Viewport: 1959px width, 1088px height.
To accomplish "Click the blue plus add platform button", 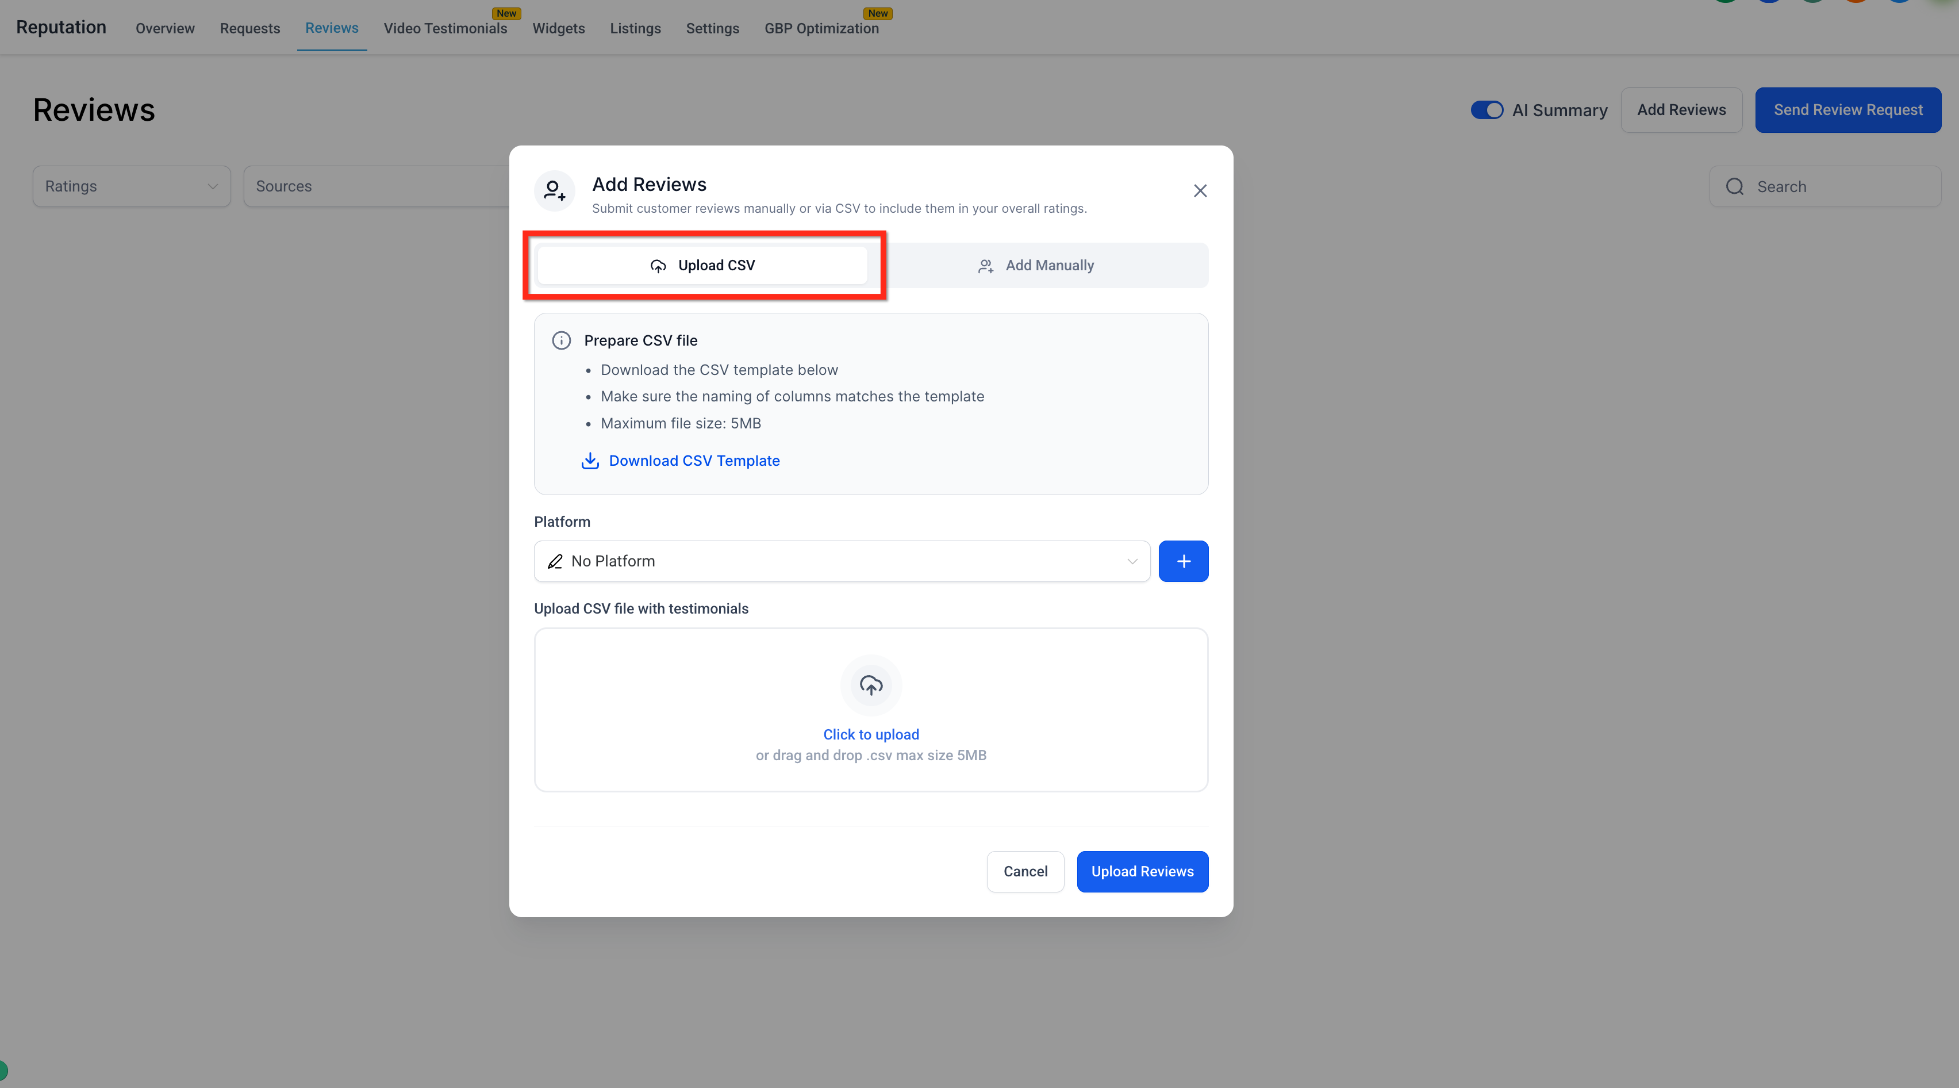I will [x=1184, y=561].
